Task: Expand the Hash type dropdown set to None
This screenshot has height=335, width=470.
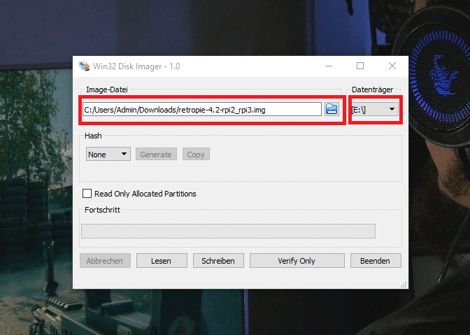Action: tap(108, 154)
